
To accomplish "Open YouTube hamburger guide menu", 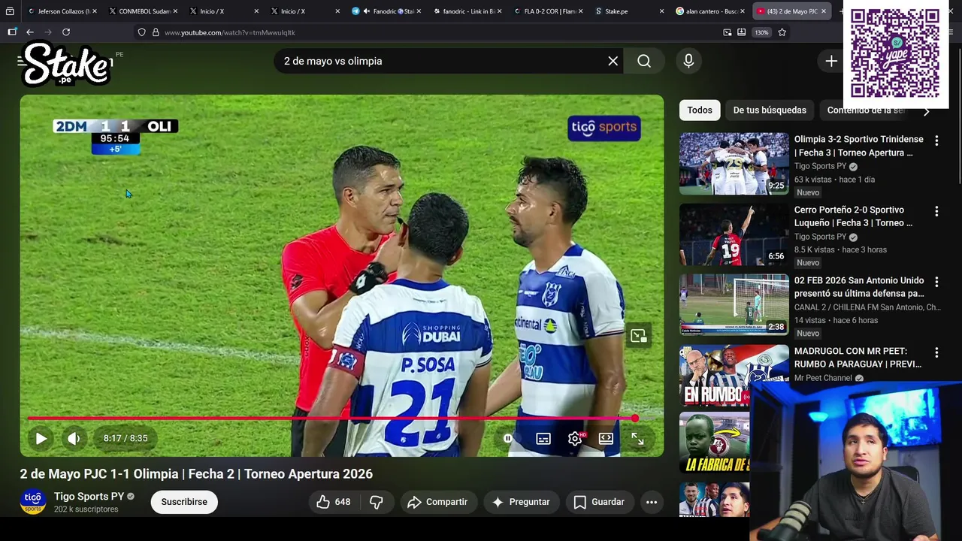I will coord(21,61).
